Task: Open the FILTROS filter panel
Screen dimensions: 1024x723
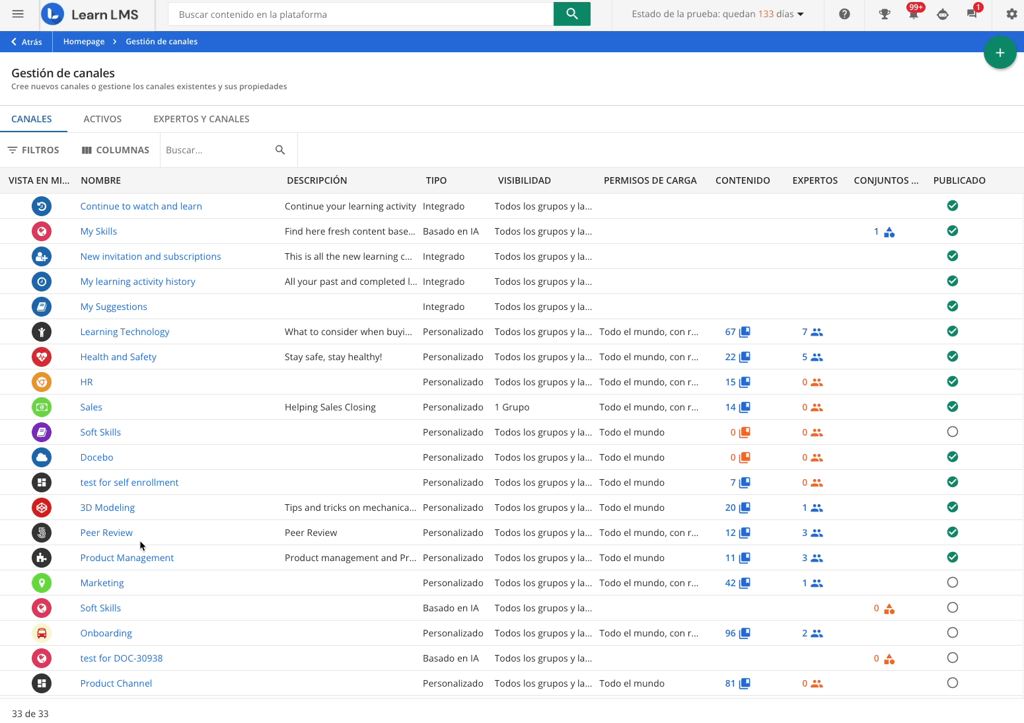Action: click(33, 150)
